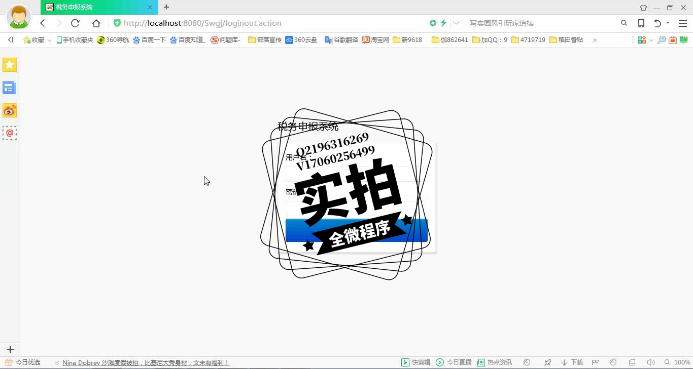Open the 4719719 bookmark folder

coord(528,40)
